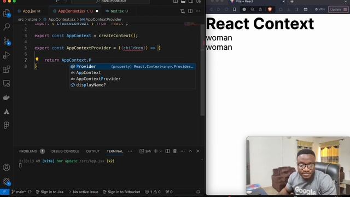Open the Extensions view
The width and height of the screenshot is (350, 197).
click(7, 69)
